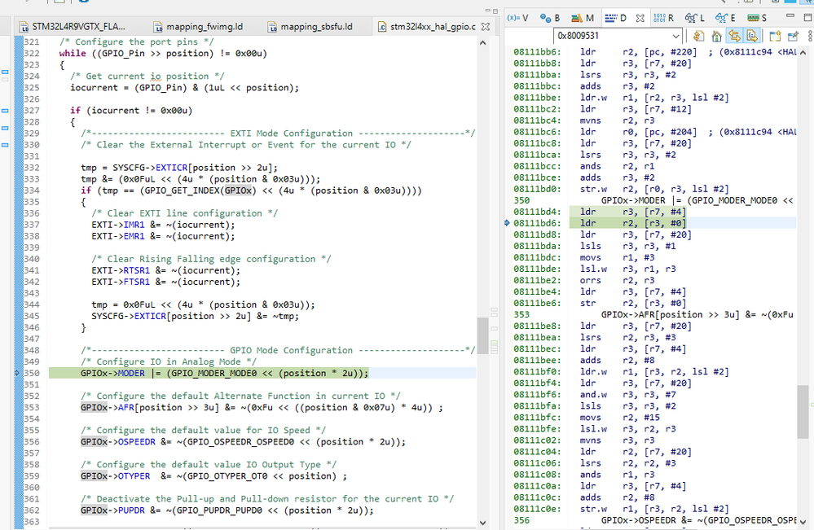814x530 pixels.
Task: Click the EXTICR field on line 332
Action: tap(171, 168)
